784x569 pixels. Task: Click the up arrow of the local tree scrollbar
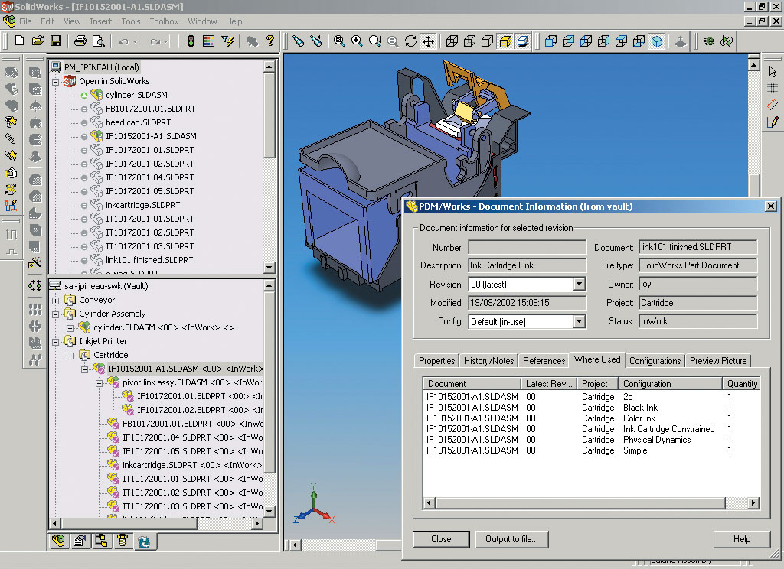tap(269, 67)
